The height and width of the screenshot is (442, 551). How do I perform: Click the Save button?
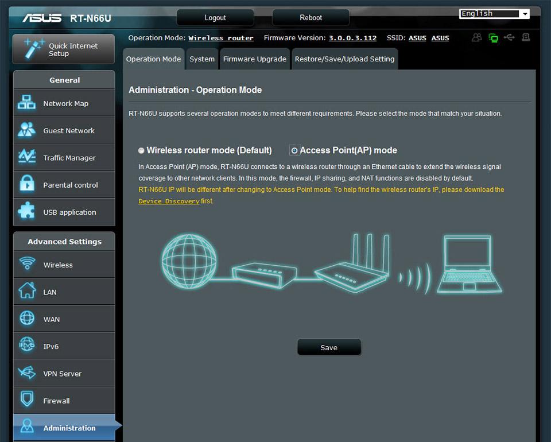coord(329,347)
